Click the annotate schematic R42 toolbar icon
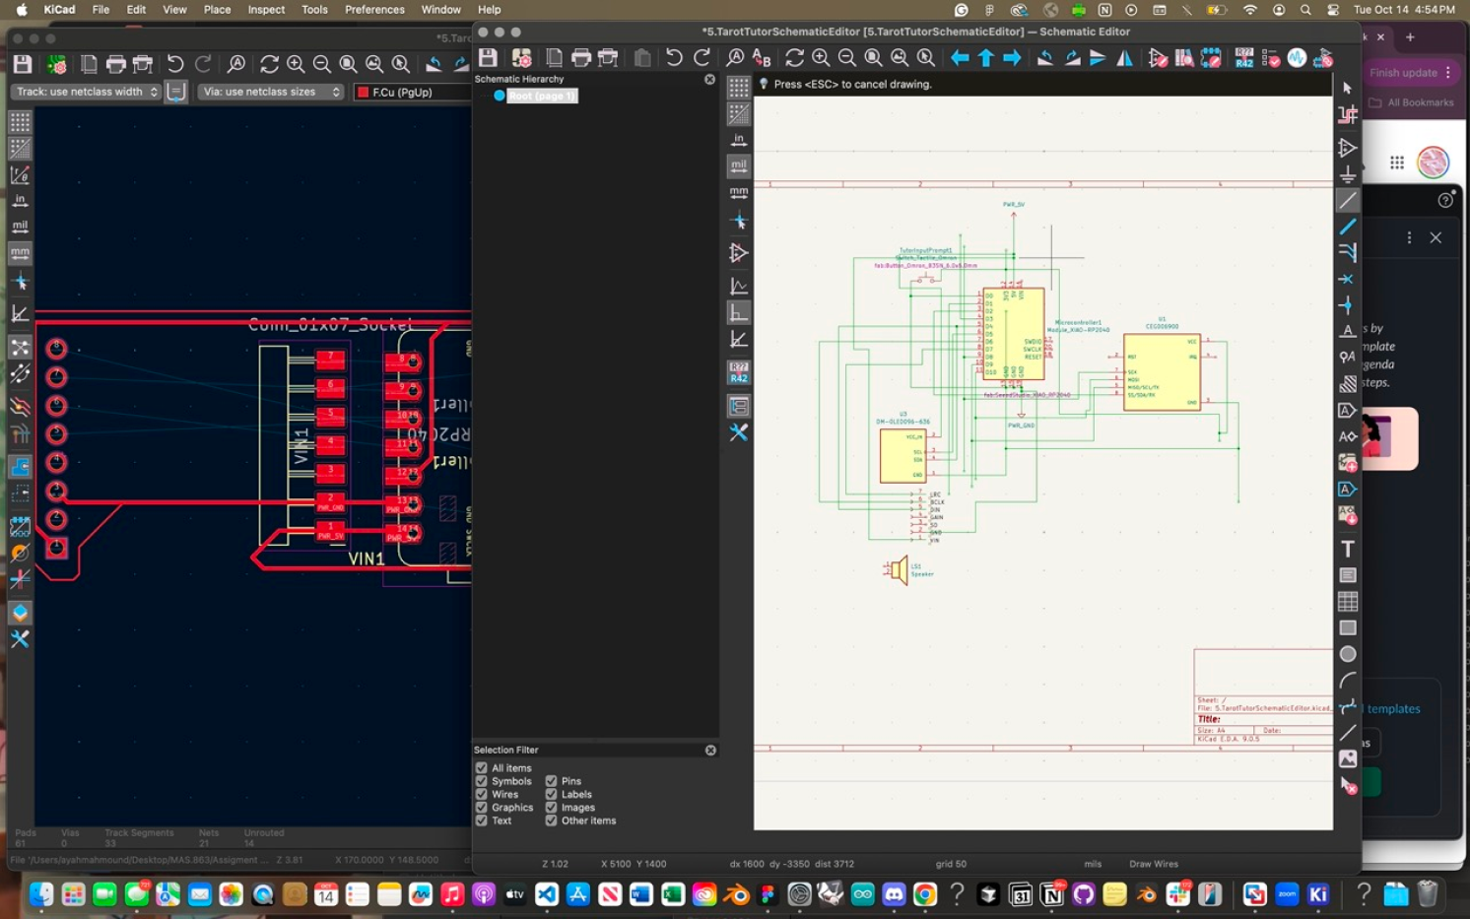 tap(1243, 58)
